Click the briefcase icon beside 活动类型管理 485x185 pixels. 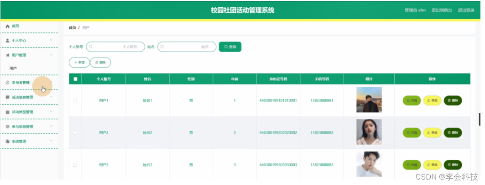[x=7, y=112]
